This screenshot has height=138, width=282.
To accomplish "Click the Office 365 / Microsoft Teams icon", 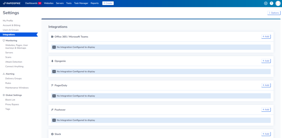I will coord(52,36).
